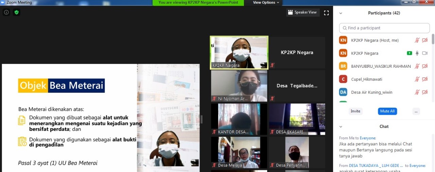This screenshot has height=172, width=435.
Task: Click the participants list scrollbar
Action: (x=433, y=39)
